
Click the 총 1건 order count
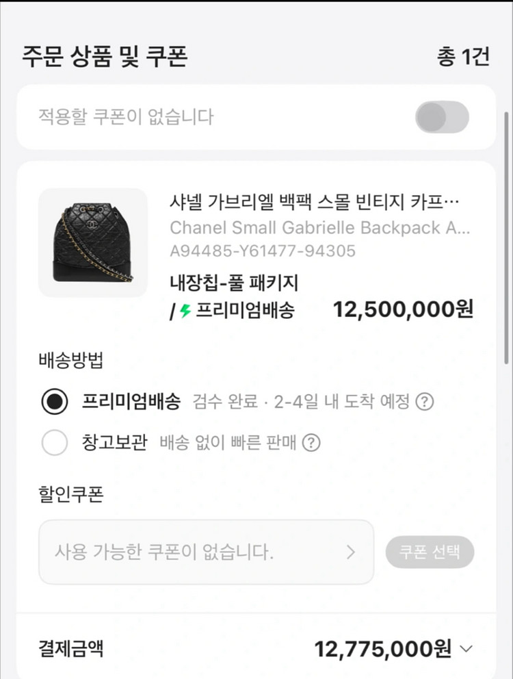(464, 56)
